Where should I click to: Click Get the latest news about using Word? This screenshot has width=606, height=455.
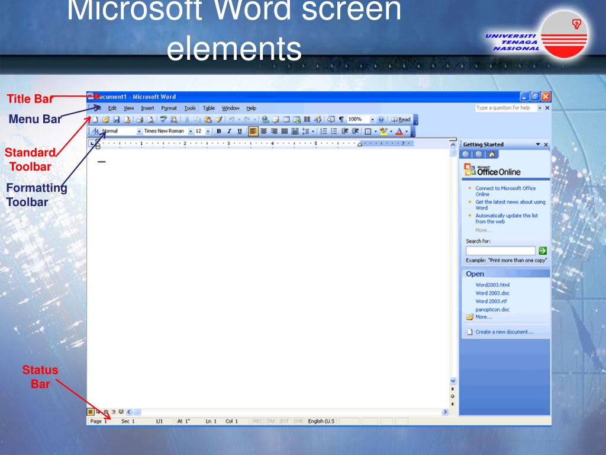click(510, 204)
